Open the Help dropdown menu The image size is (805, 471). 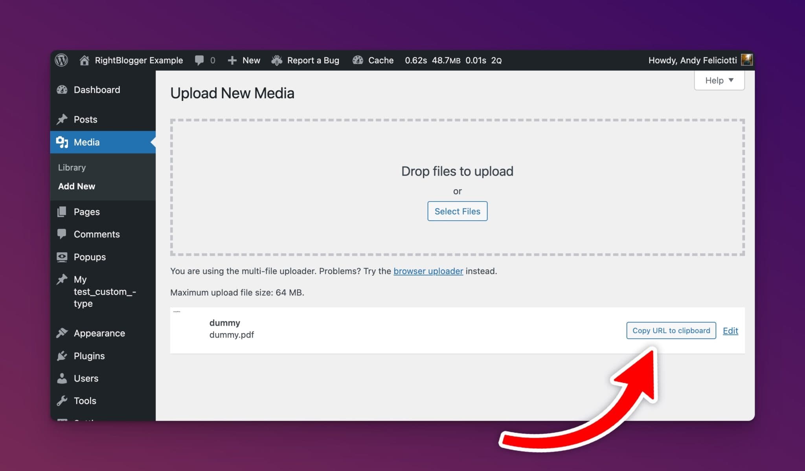coord(719,80)
